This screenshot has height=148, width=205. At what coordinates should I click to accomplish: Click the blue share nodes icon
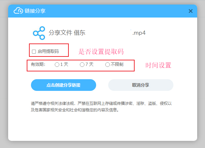[x=39, y=33]
